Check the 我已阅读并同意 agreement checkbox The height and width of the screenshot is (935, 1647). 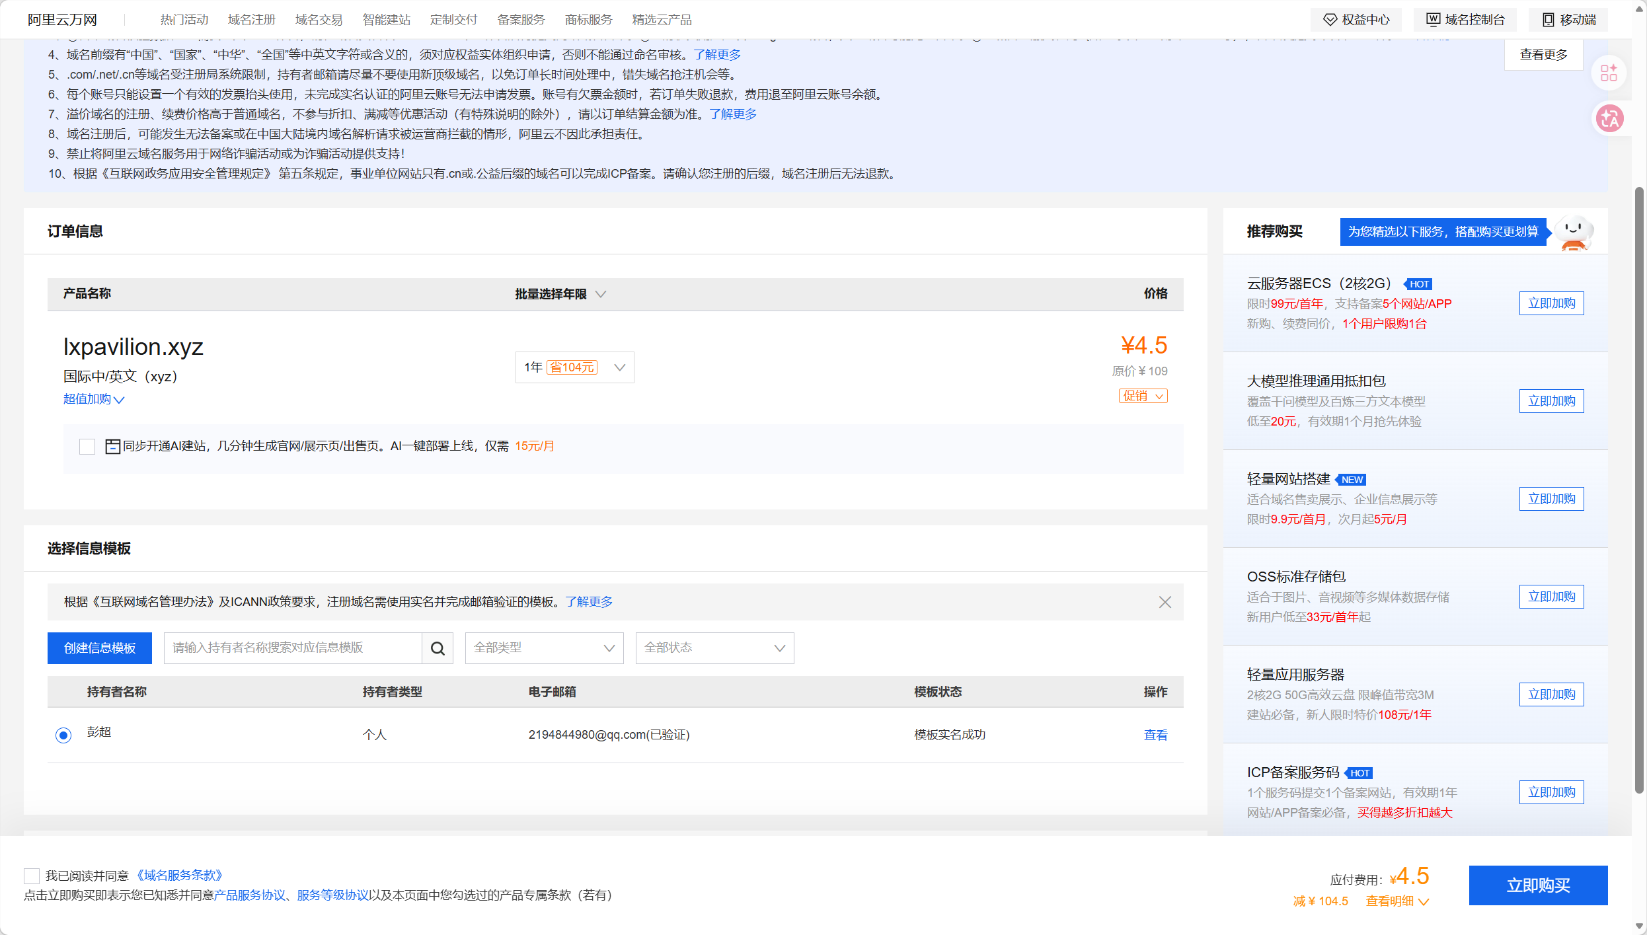click(x=32, y=876)
